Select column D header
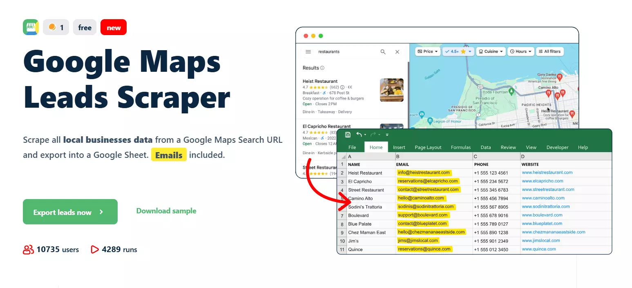This screenshot has width=632, height=288. [x=566, y=157]
